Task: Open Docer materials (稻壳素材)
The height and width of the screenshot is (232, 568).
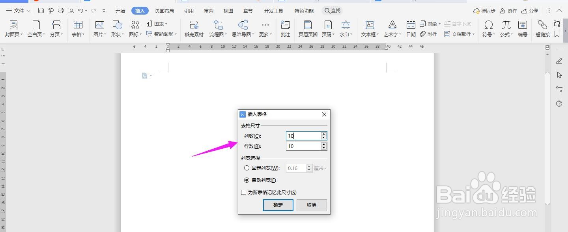Action: 194,29
